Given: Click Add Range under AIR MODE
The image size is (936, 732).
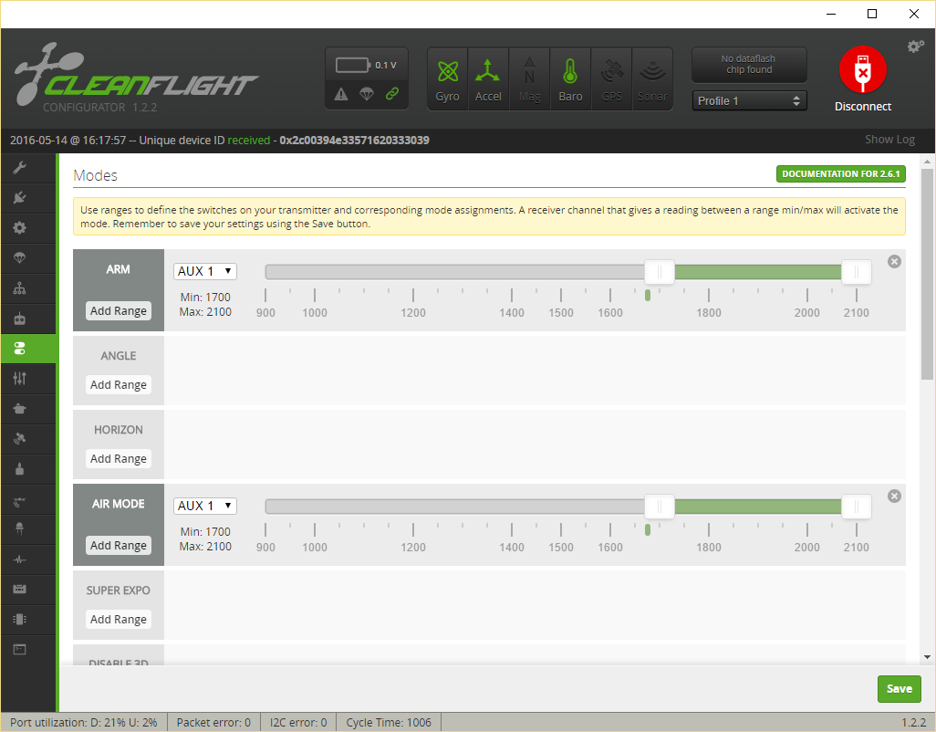Looking at the screenshot, I should pos(119,545).
